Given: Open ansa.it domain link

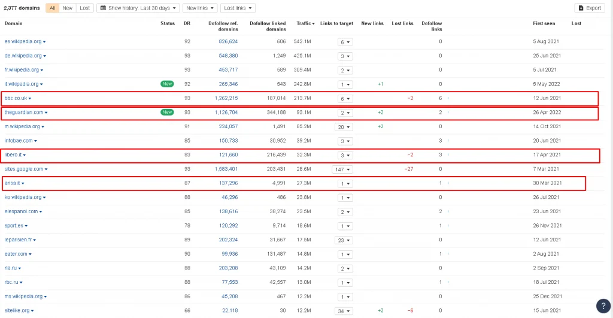Looking at the screenshot, I should 12,183.
